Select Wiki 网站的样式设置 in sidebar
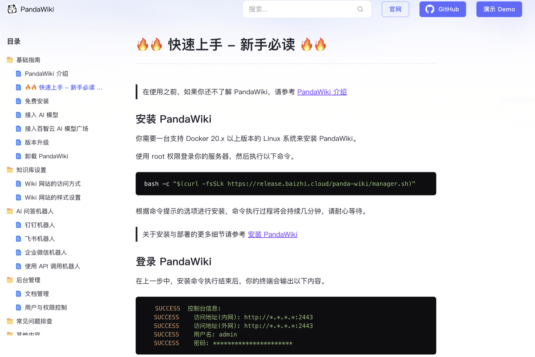 click(x=53, y=198)
